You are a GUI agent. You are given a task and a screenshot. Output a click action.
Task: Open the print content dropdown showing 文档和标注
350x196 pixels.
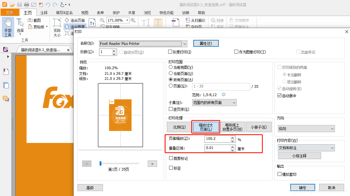pyautogui.click(x=307, y=148)
